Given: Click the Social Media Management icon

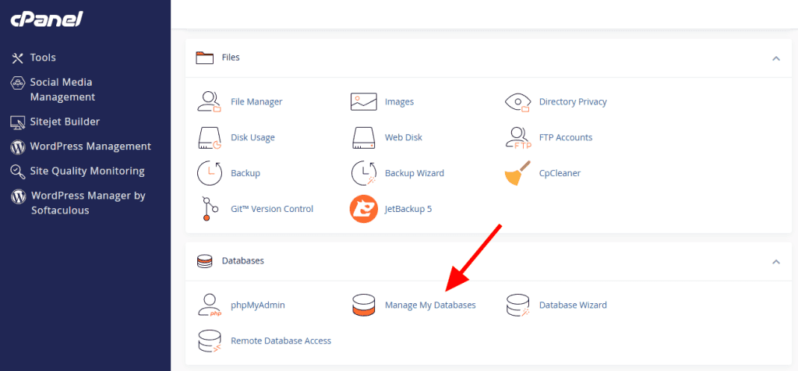Looking at the screenshot, I should [x=18, y=83].
